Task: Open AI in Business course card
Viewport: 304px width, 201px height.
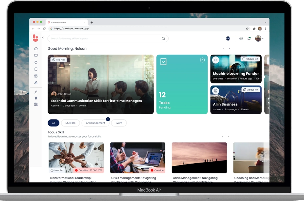Action: tap(236, 100)
